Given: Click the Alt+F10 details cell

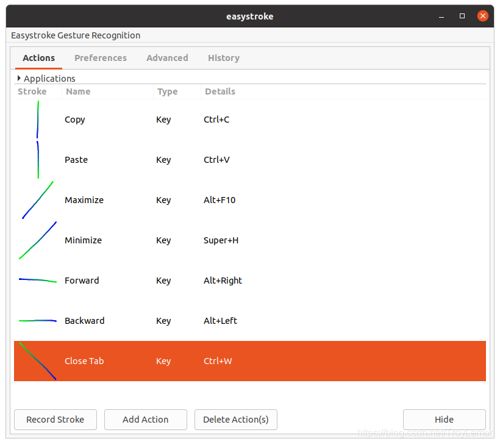Looking at the screenshot, I should coord(220,200).
